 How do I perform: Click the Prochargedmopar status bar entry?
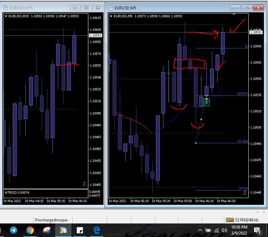51,220
